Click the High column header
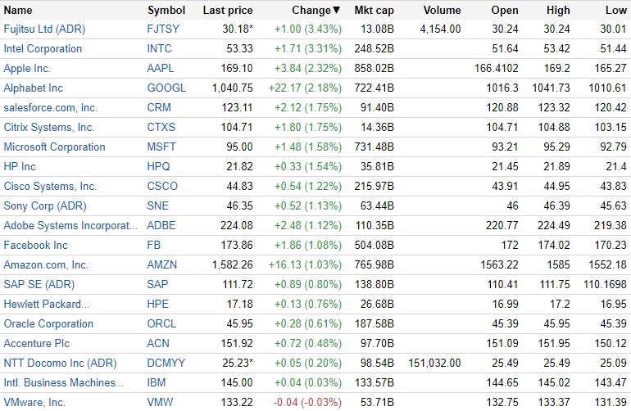This screenshot has height=411, width=631. (x=558, y=11)
